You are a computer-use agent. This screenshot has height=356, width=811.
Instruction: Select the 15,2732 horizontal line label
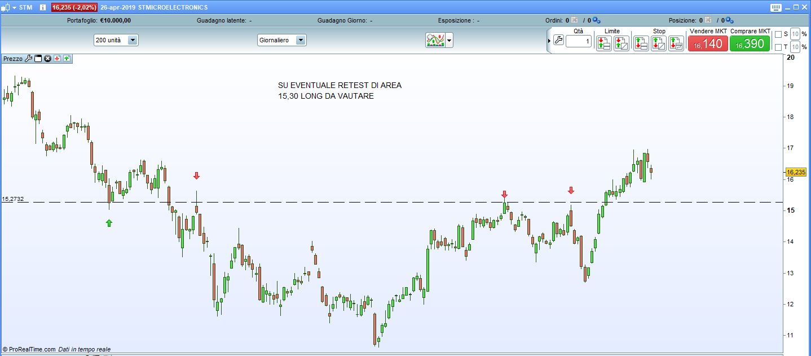tap(13, 199)
